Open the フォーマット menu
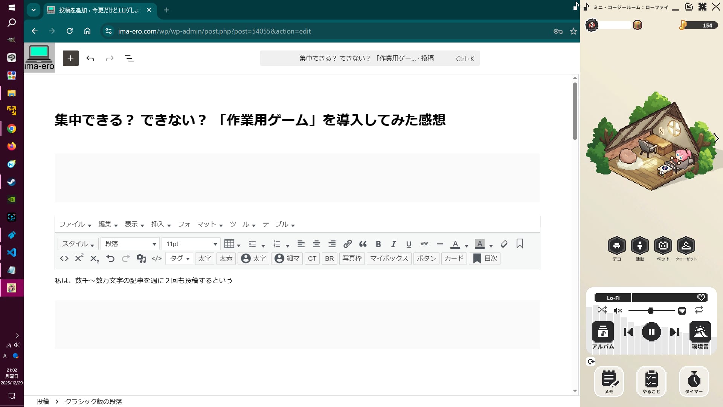The width and height of the screenshot is (723, 407). (x=200, y=224)
